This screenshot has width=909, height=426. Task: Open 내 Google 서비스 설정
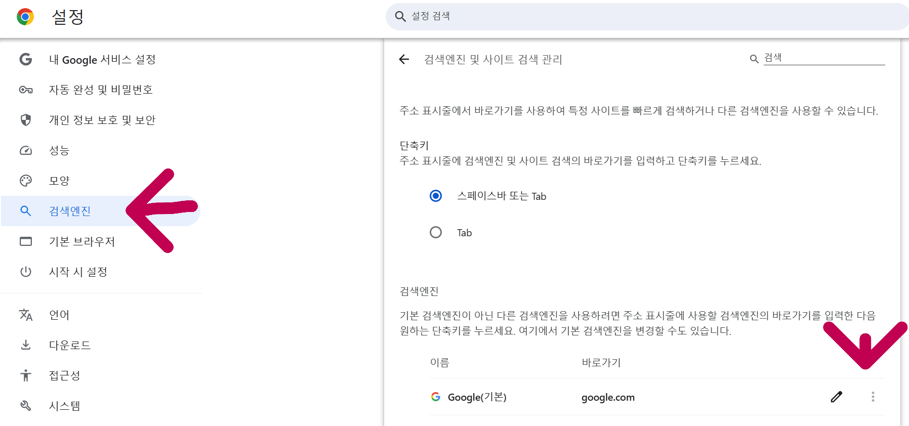[102, 59]
